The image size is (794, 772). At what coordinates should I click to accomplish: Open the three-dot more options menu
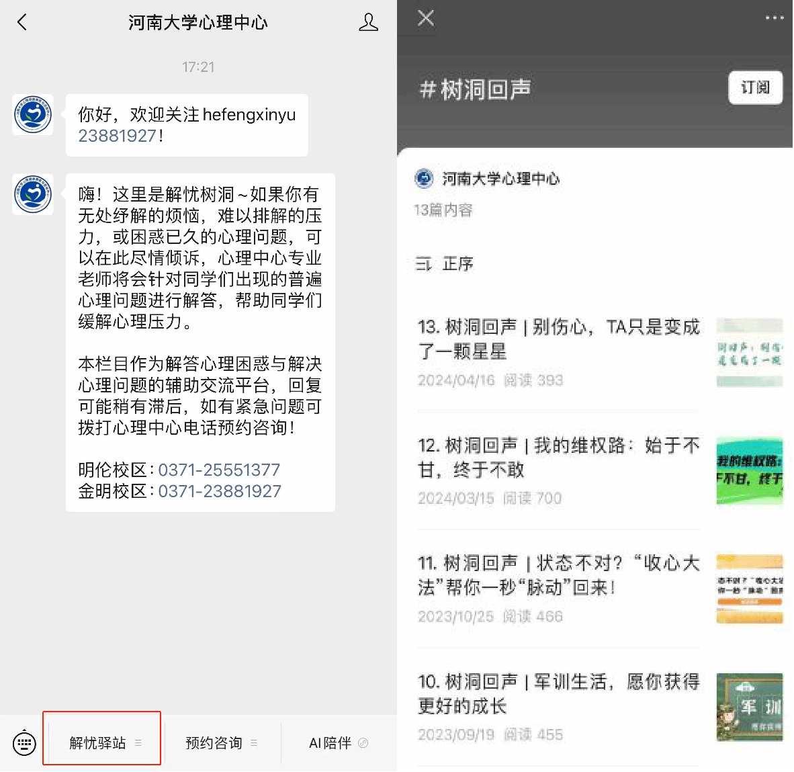point(774,18)
